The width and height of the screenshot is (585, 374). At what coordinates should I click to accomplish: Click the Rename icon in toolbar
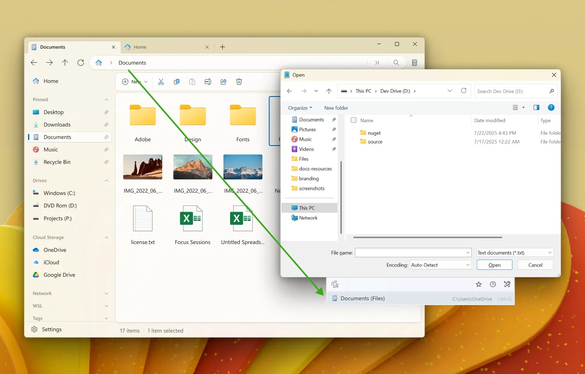coord(208,82)
